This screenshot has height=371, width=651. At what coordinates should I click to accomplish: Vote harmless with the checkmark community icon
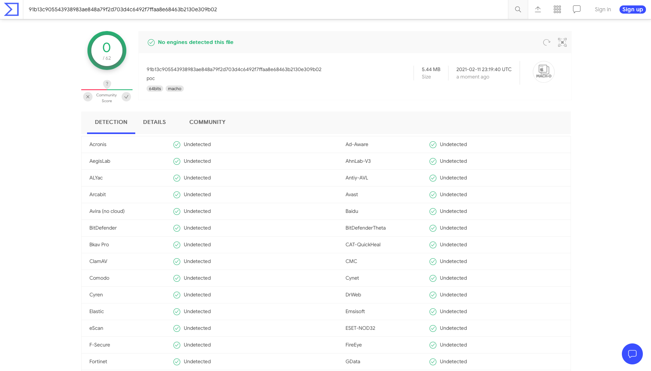click(x=126, y=97)
